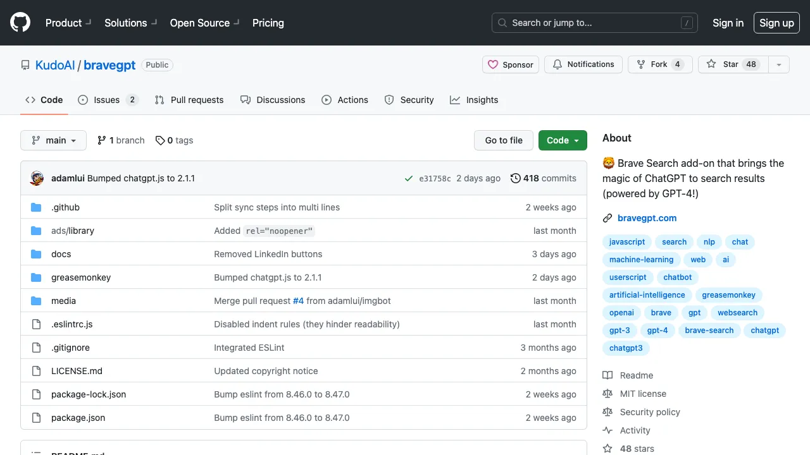Select the Code tab

[44, 100]
